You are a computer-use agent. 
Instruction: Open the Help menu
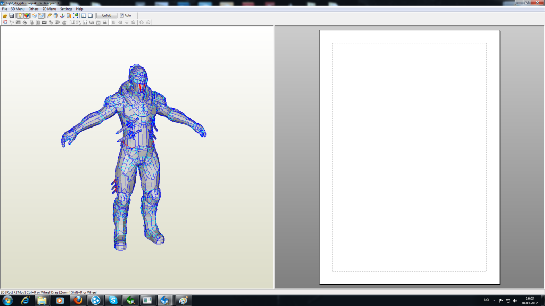(x=79, y=9)
